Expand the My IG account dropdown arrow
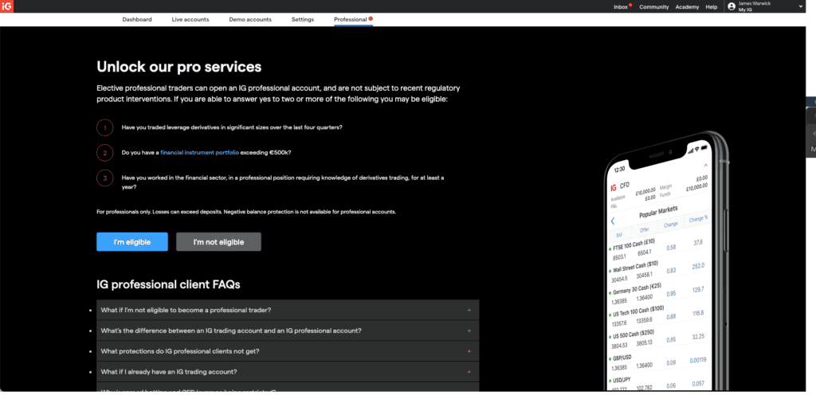This screenshot has height=395, width=816. click(800, 6)
